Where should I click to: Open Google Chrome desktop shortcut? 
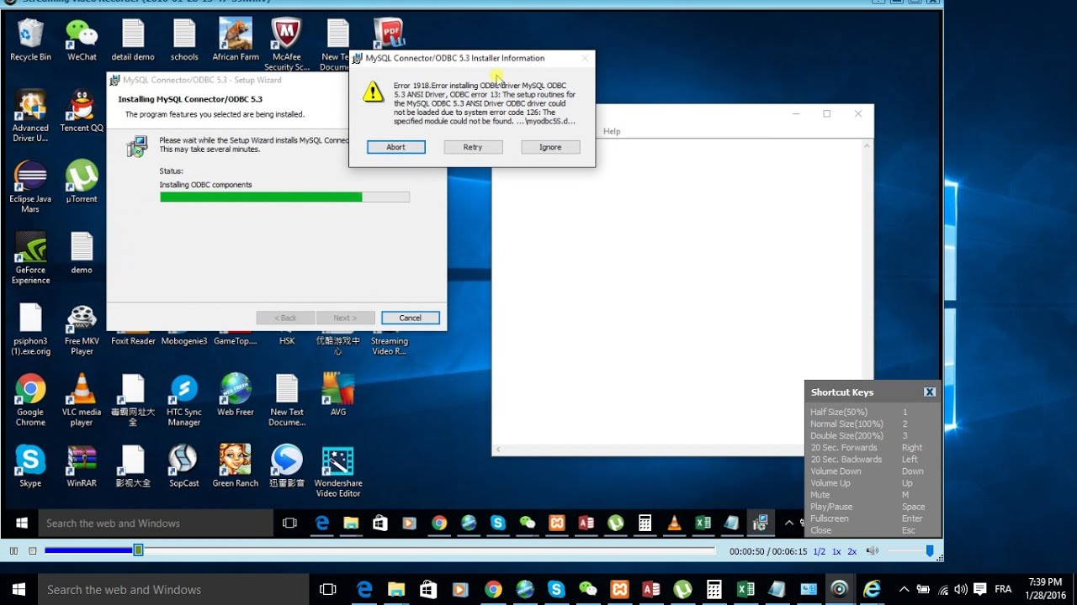(30, 399)
